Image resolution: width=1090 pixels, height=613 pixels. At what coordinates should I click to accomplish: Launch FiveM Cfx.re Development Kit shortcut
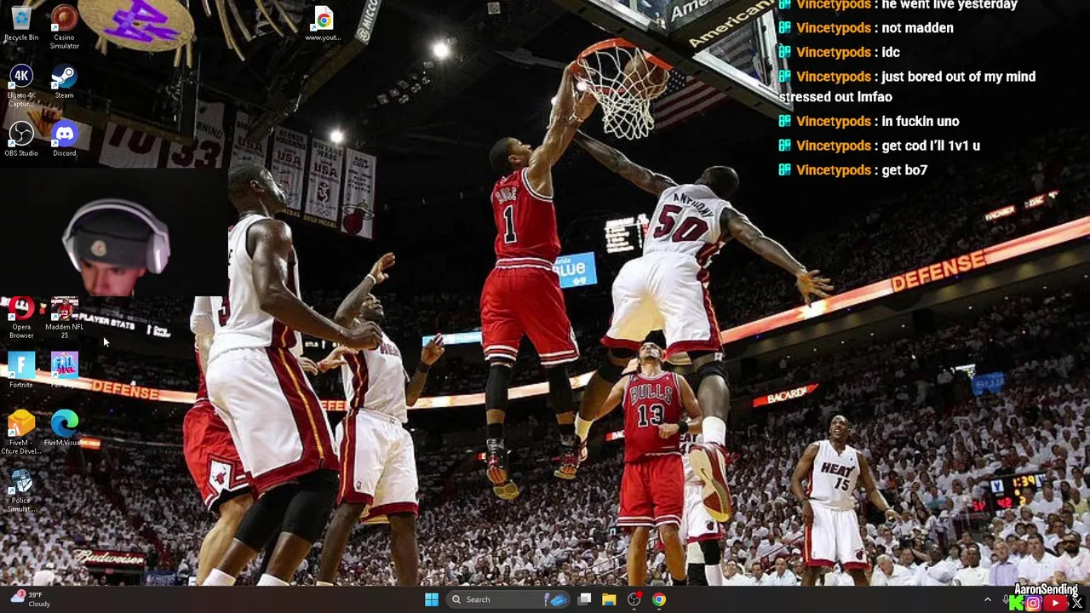tap(21, 433)
